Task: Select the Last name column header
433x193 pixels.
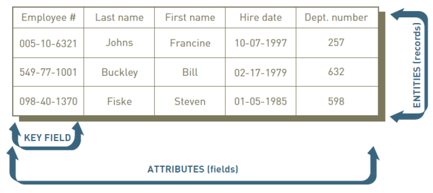Action: [119, 18]
